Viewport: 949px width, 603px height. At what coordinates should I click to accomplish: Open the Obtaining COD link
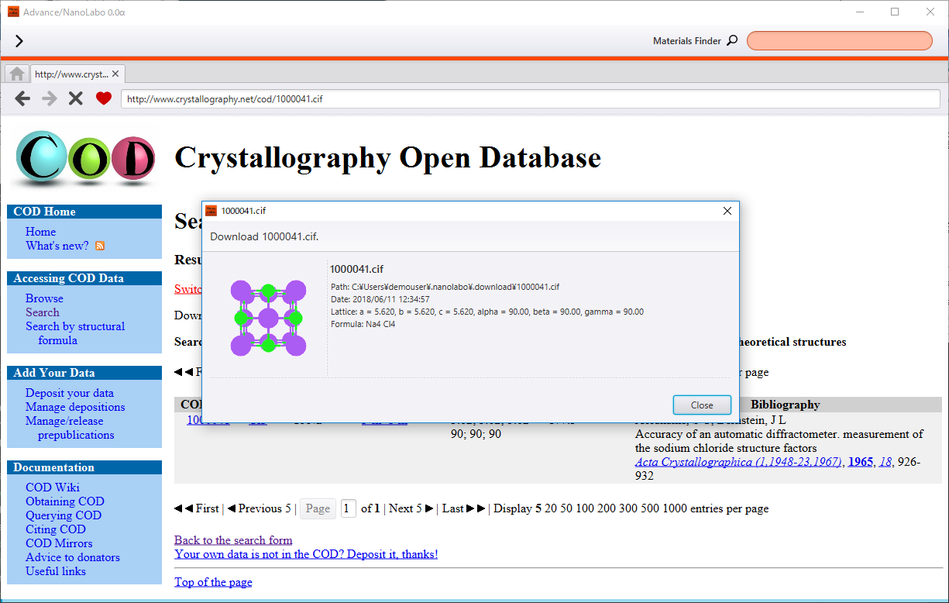pyautogui.click(x=65, y=501)
